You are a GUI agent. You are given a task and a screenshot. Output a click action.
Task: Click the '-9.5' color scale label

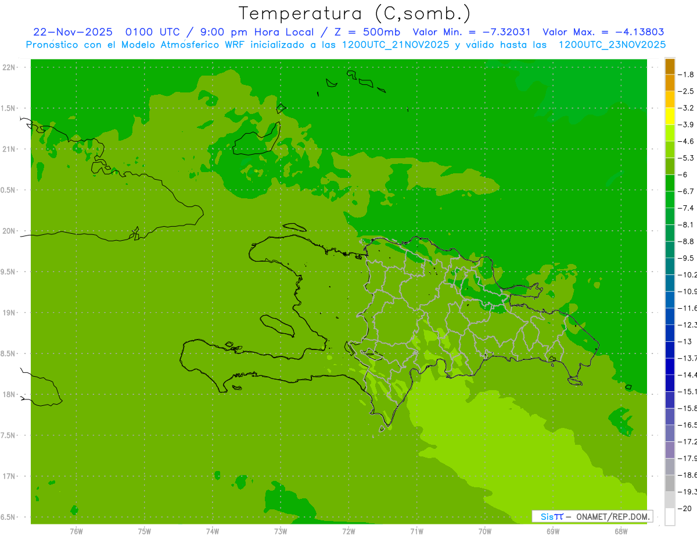tap(687, 258)
